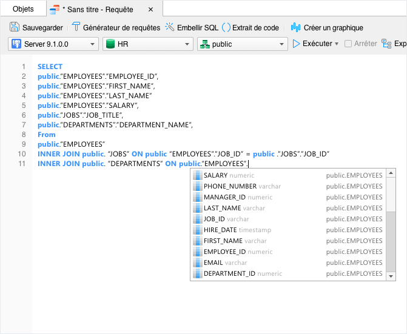Screen dimensions: 407x334
Task: Click the column icon beside JOB_ID
Action: [198, 219]
